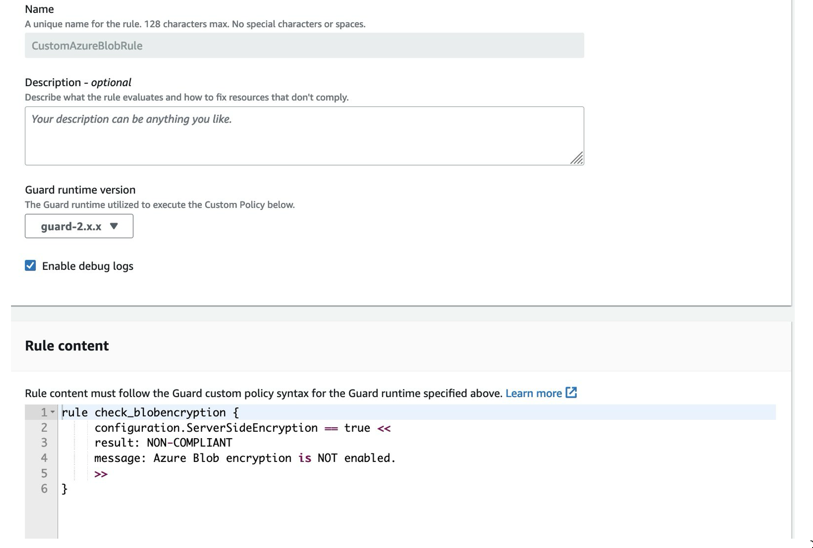Click the Guard runtime version label

coord(80,190)
